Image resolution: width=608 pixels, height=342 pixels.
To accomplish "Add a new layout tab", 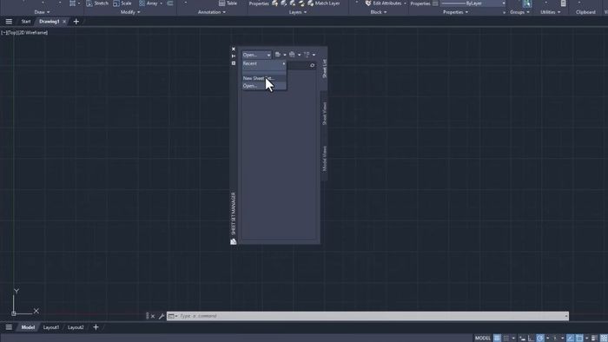I will tap(96, 327).
